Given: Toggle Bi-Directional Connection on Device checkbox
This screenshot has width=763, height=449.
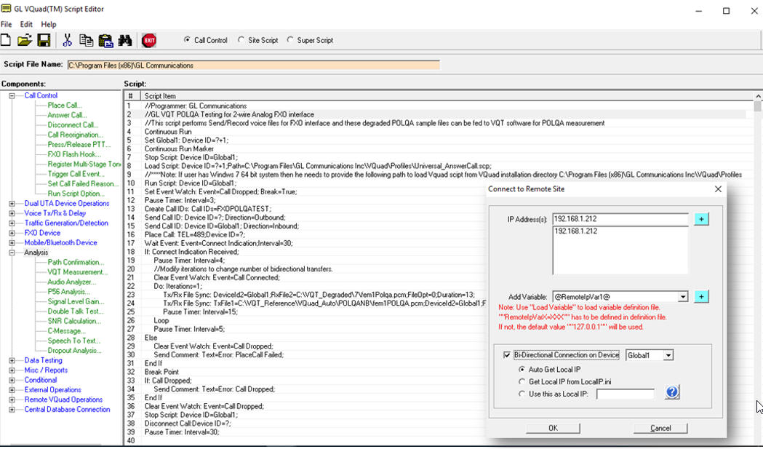Looking at the screenshot, I should click(507, 355).
